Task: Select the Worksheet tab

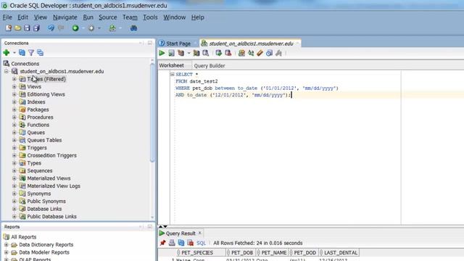Action: [x=171, y=65]
